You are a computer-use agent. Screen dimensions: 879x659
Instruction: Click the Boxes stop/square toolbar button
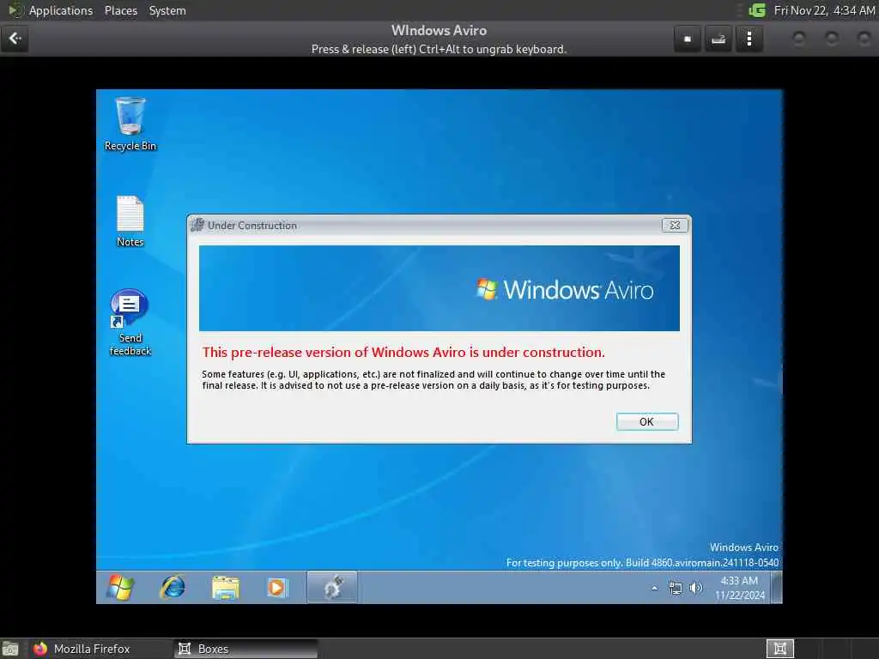[x=688, y=39]
